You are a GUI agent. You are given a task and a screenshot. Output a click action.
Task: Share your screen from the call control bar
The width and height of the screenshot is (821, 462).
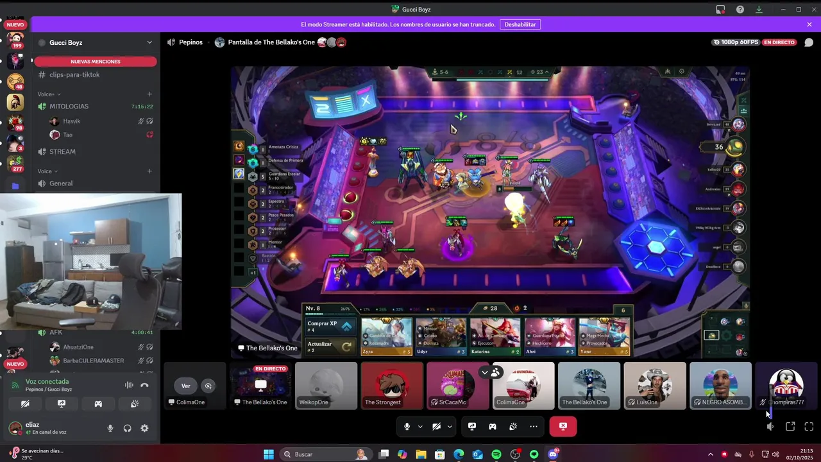(472, 426)
